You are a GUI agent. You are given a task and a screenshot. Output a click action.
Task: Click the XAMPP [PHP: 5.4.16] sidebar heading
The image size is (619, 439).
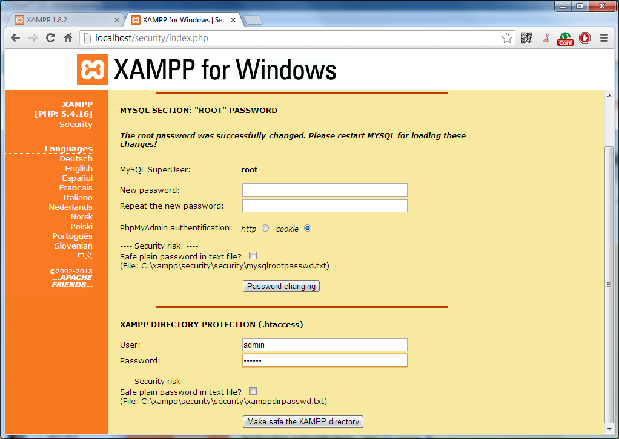[x=64, y=109]
